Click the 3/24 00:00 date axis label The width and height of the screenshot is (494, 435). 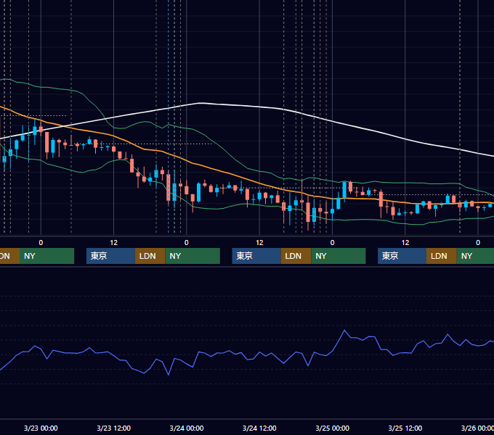pyautogui.click(x=187, y=428)
